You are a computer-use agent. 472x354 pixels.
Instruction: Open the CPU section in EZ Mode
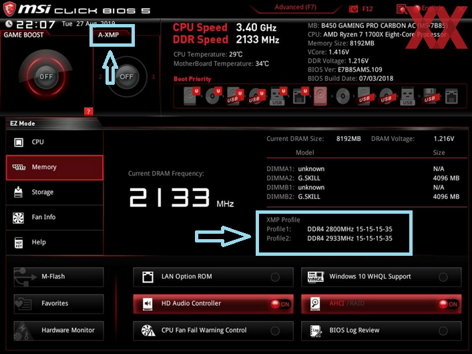click(x=55, y=142)
